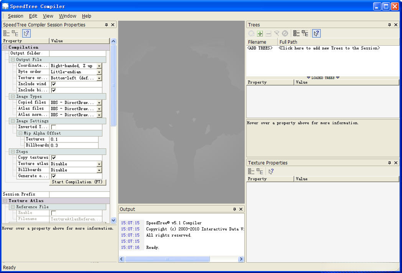Viewport: 402px width, 273px height.
Task: Collapse the Image Settings group
Action: tap(13, 121)
